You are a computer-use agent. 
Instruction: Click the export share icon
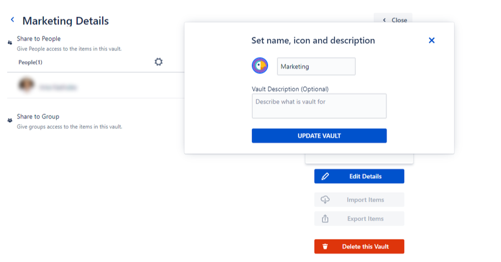325,219
